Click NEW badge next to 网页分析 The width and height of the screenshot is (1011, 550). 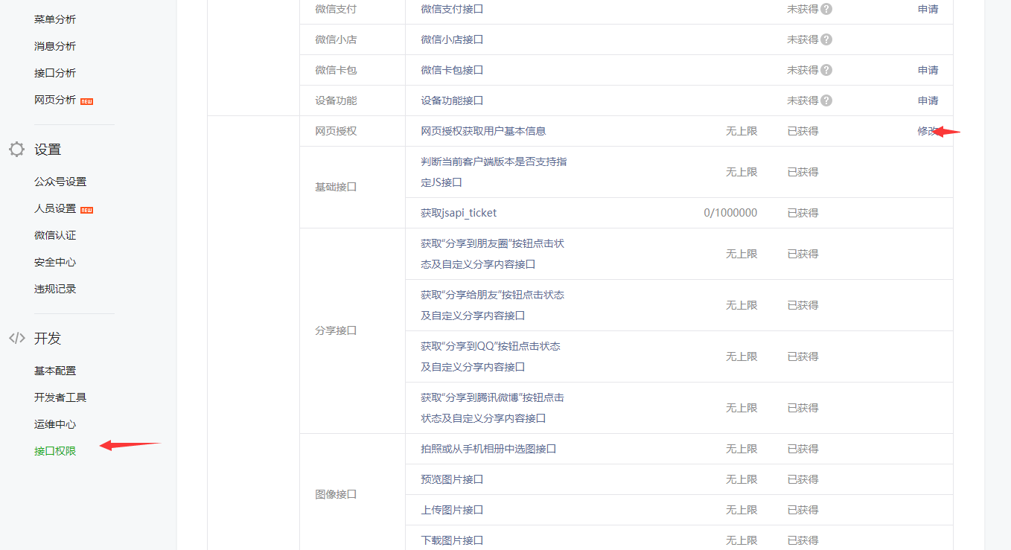click(x=86, y=100)
